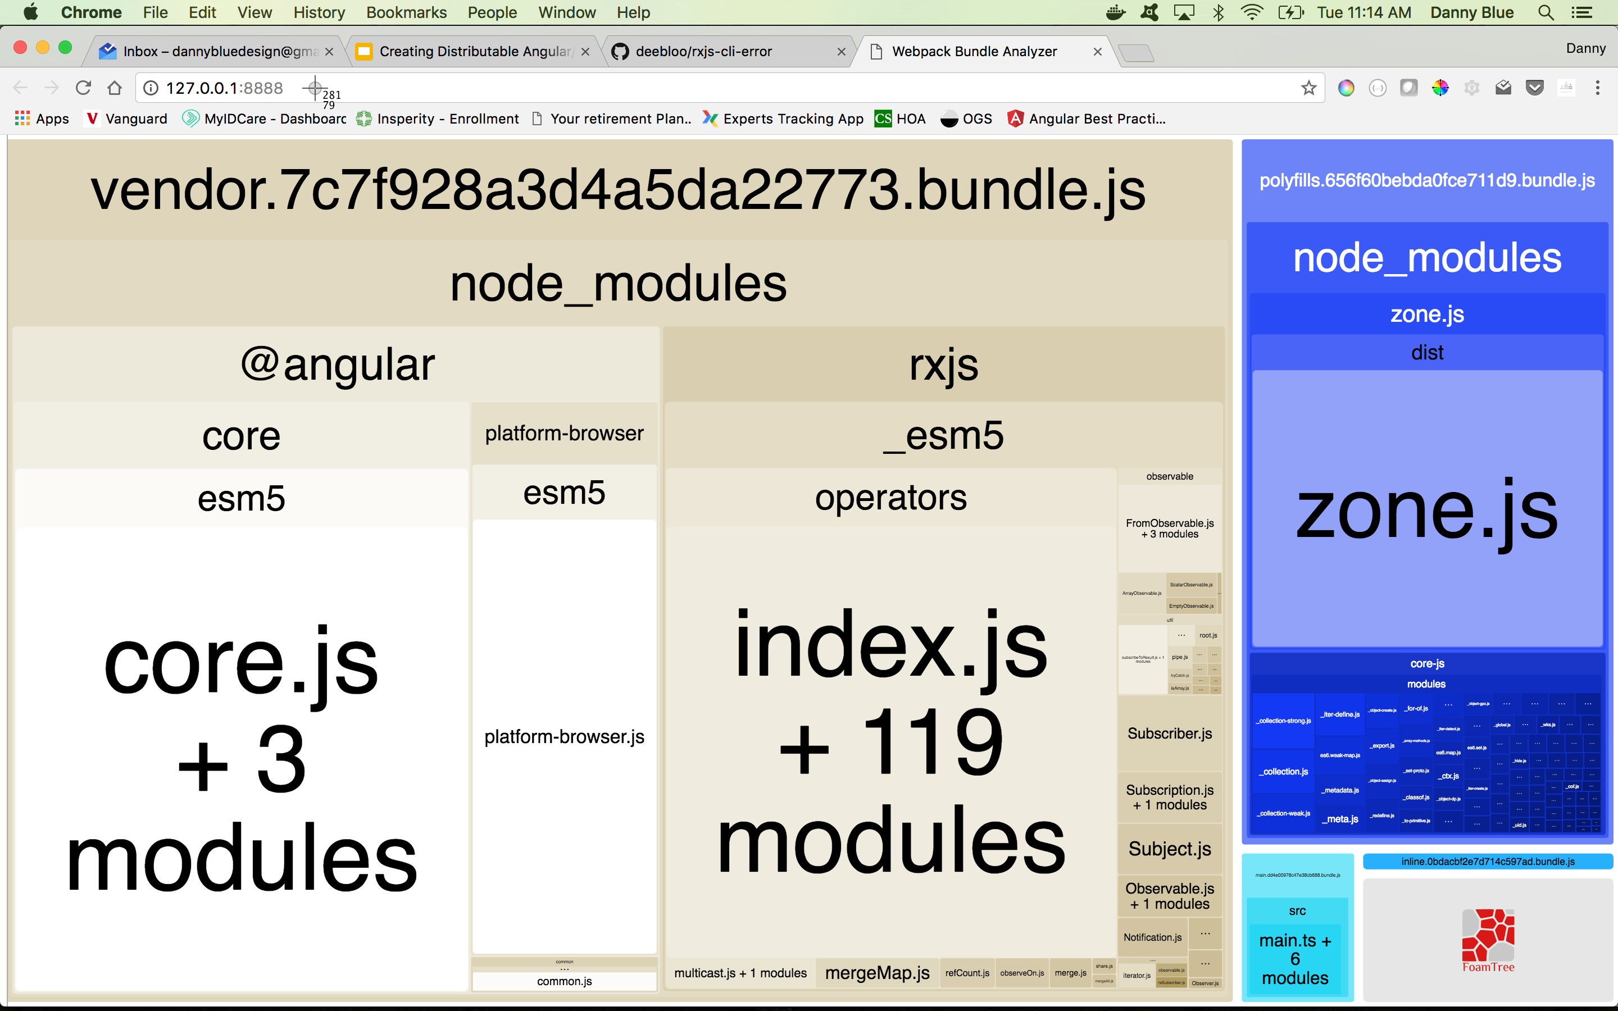Image resolution: width=1618 pixels, height=1011 pixels.
Task: Toggle Bluetooth from the menu bar
Action: pos(1218,12)
